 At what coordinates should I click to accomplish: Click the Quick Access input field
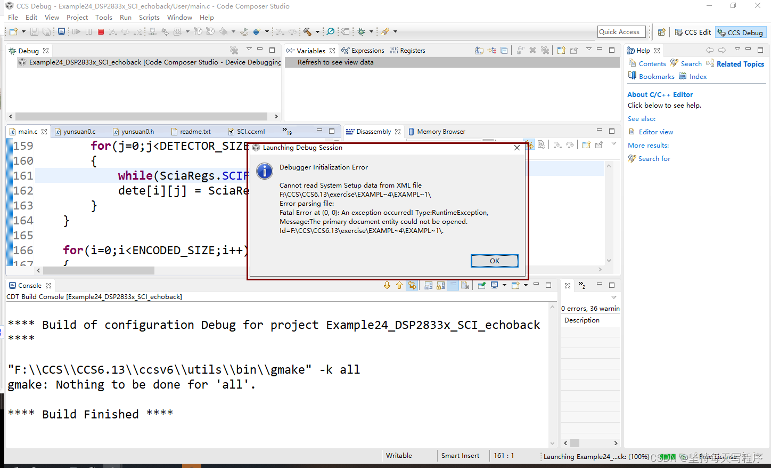621,32
